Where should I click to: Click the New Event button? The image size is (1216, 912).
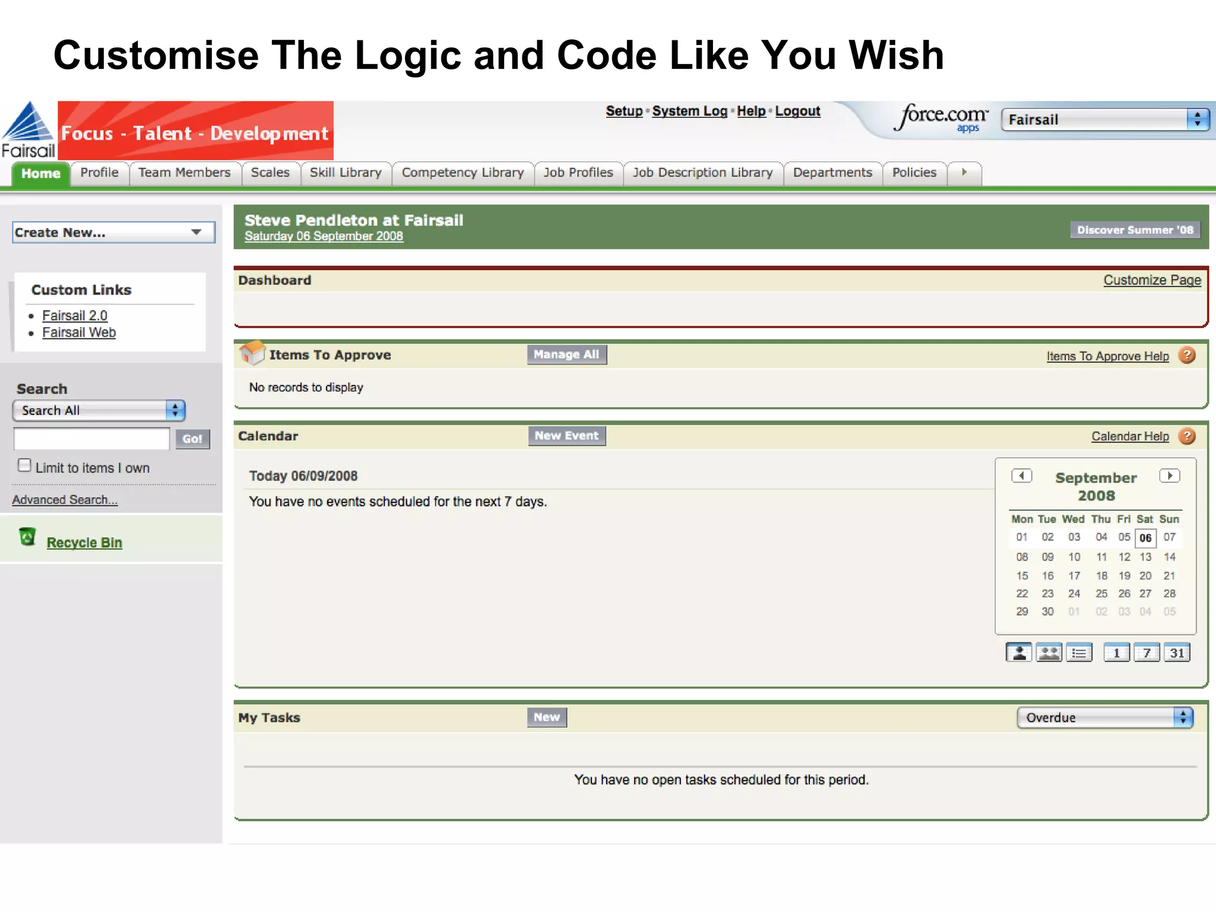[x=566, y=436]
